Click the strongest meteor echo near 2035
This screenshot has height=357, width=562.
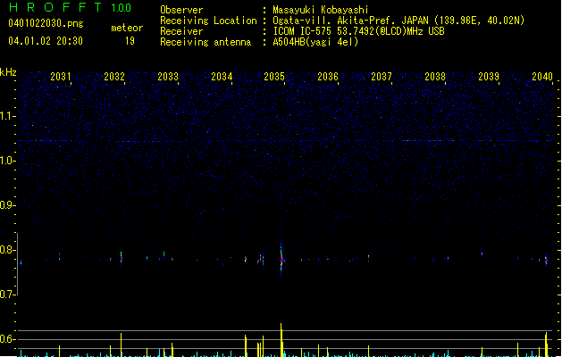(x=281, y=259)
